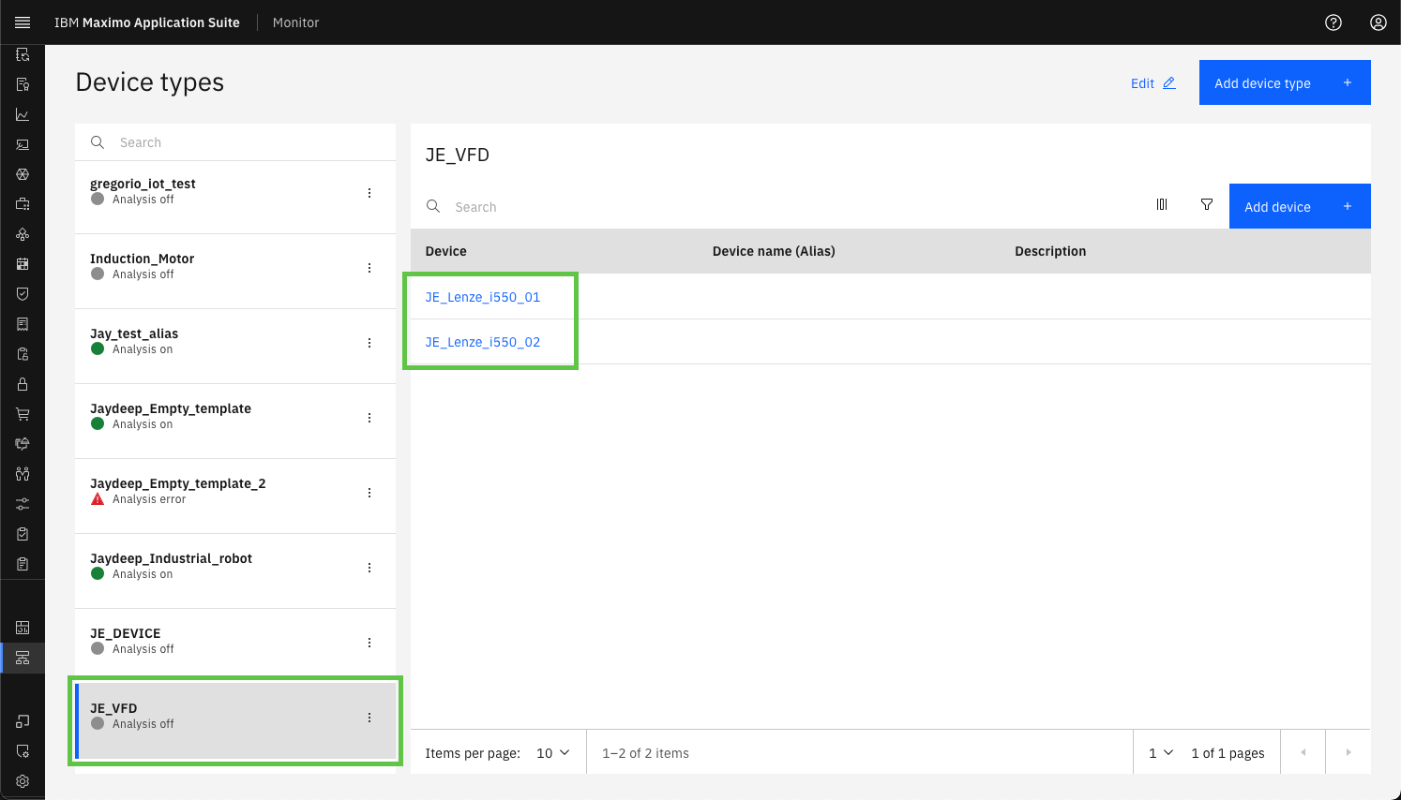
Task: Click the Add device type button
Action: (x=1285, y=82)
